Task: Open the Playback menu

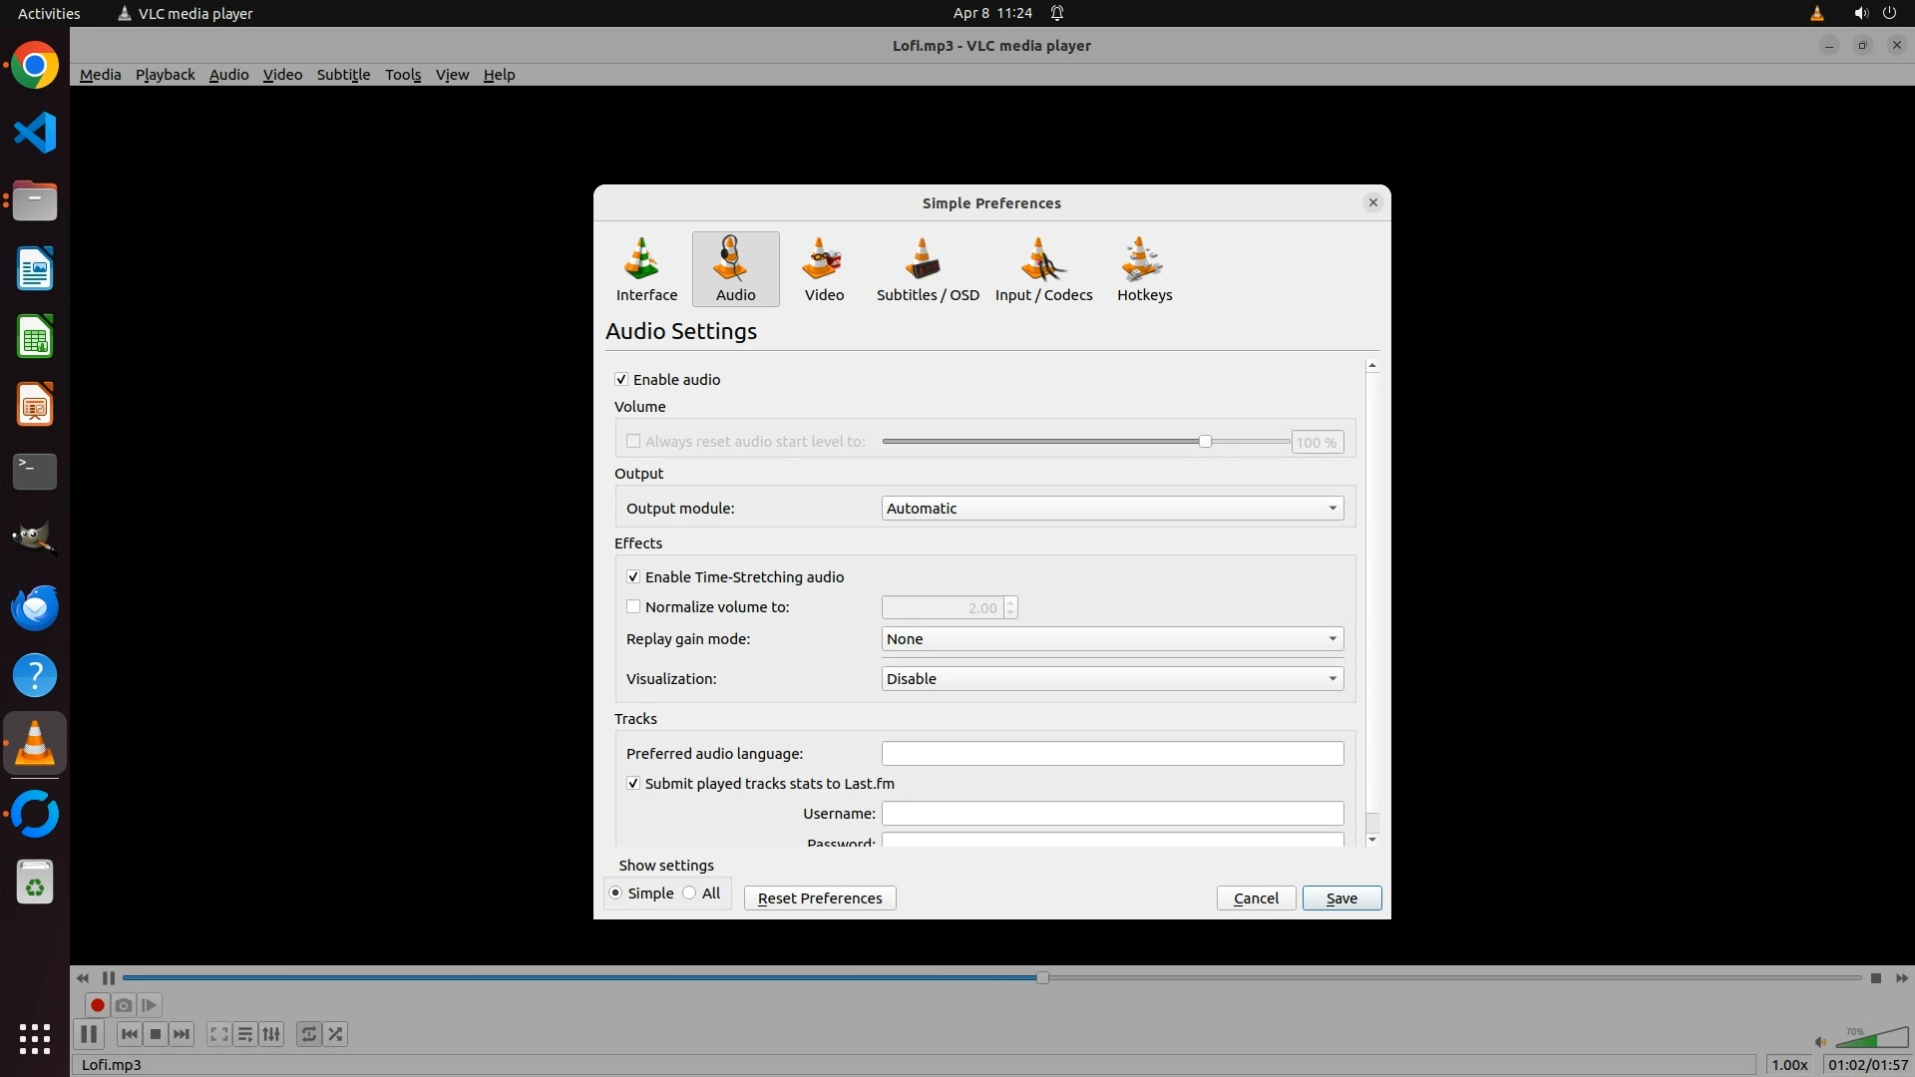Action: [165, 75]
